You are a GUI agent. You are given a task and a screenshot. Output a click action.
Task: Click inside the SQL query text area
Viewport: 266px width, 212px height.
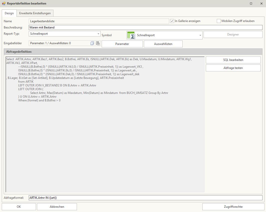[105, 145]
